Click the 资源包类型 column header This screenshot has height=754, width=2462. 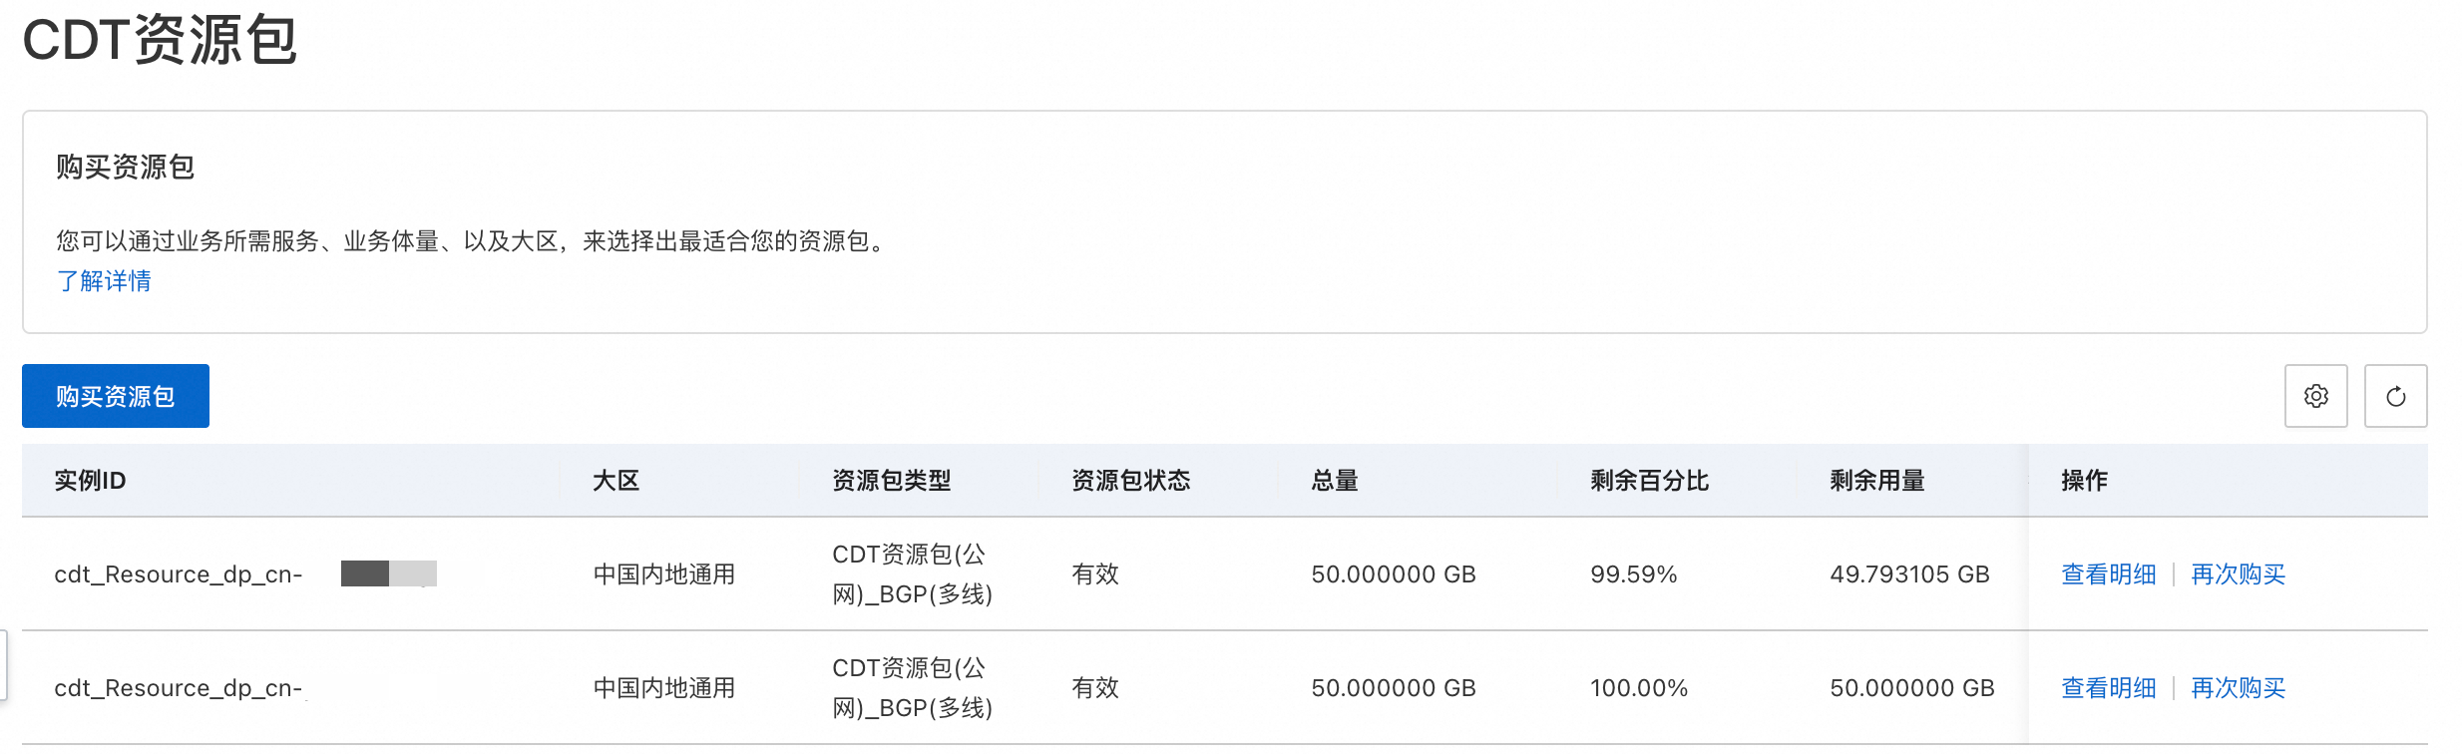(891, 481)
